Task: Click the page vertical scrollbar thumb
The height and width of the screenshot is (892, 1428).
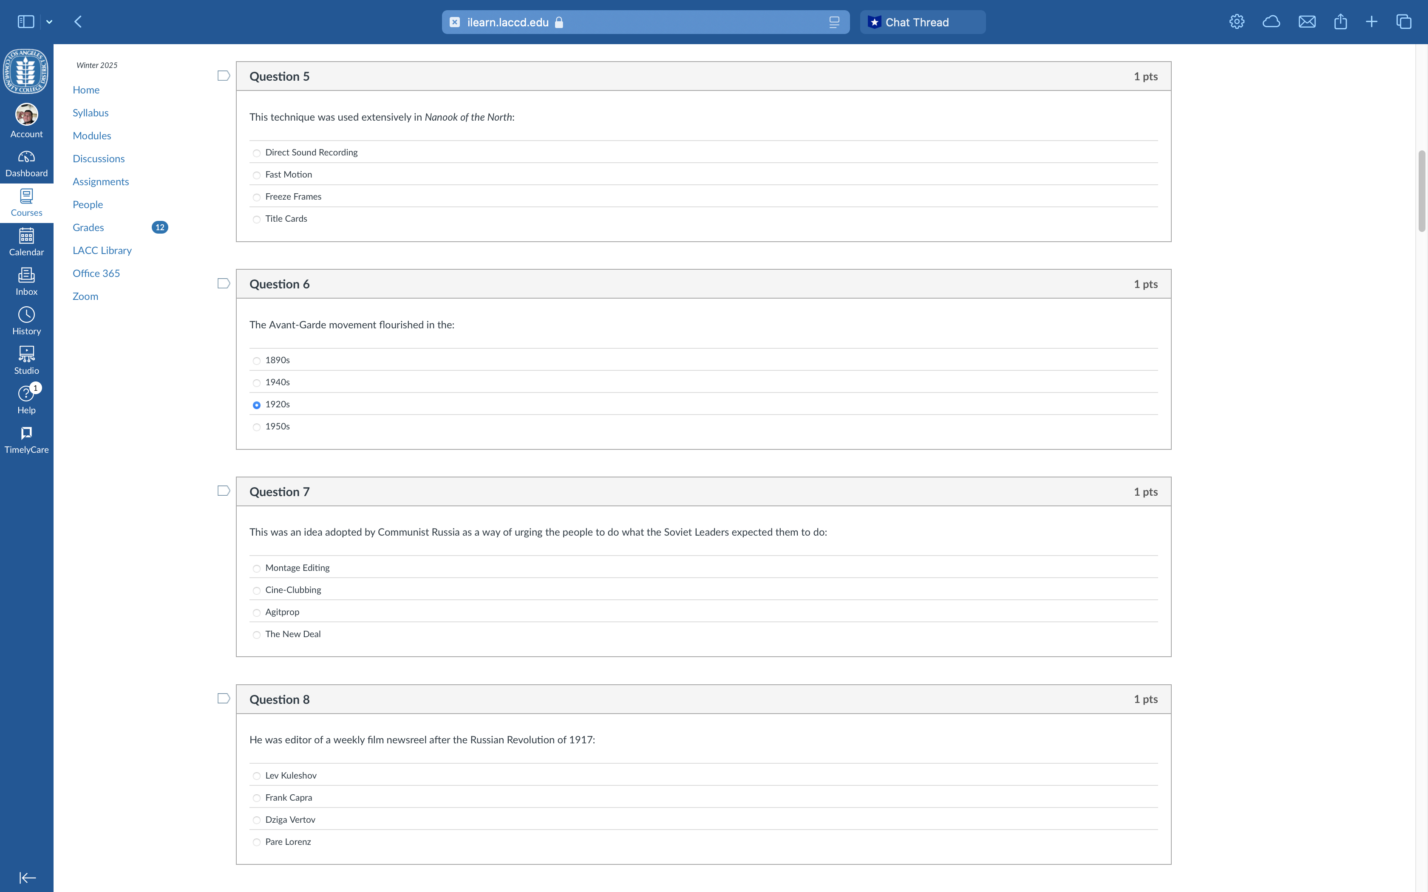Action: tap(1422, 192)
